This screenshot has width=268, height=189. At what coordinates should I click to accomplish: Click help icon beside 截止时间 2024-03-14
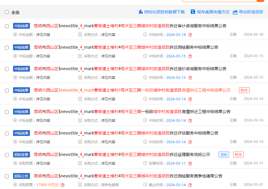tap(190, 185)
